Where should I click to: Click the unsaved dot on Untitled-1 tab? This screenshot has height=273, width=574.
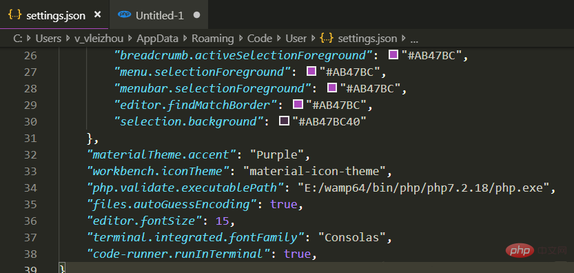[196, 15]
